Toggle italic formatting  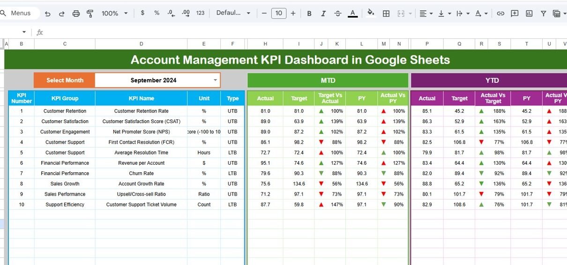[323, 14]
